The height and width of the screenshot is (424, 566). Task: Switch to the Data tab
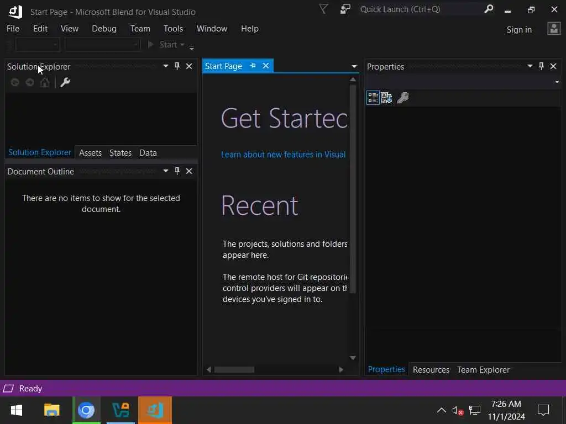pyautogui.click(x=148, y=153)
